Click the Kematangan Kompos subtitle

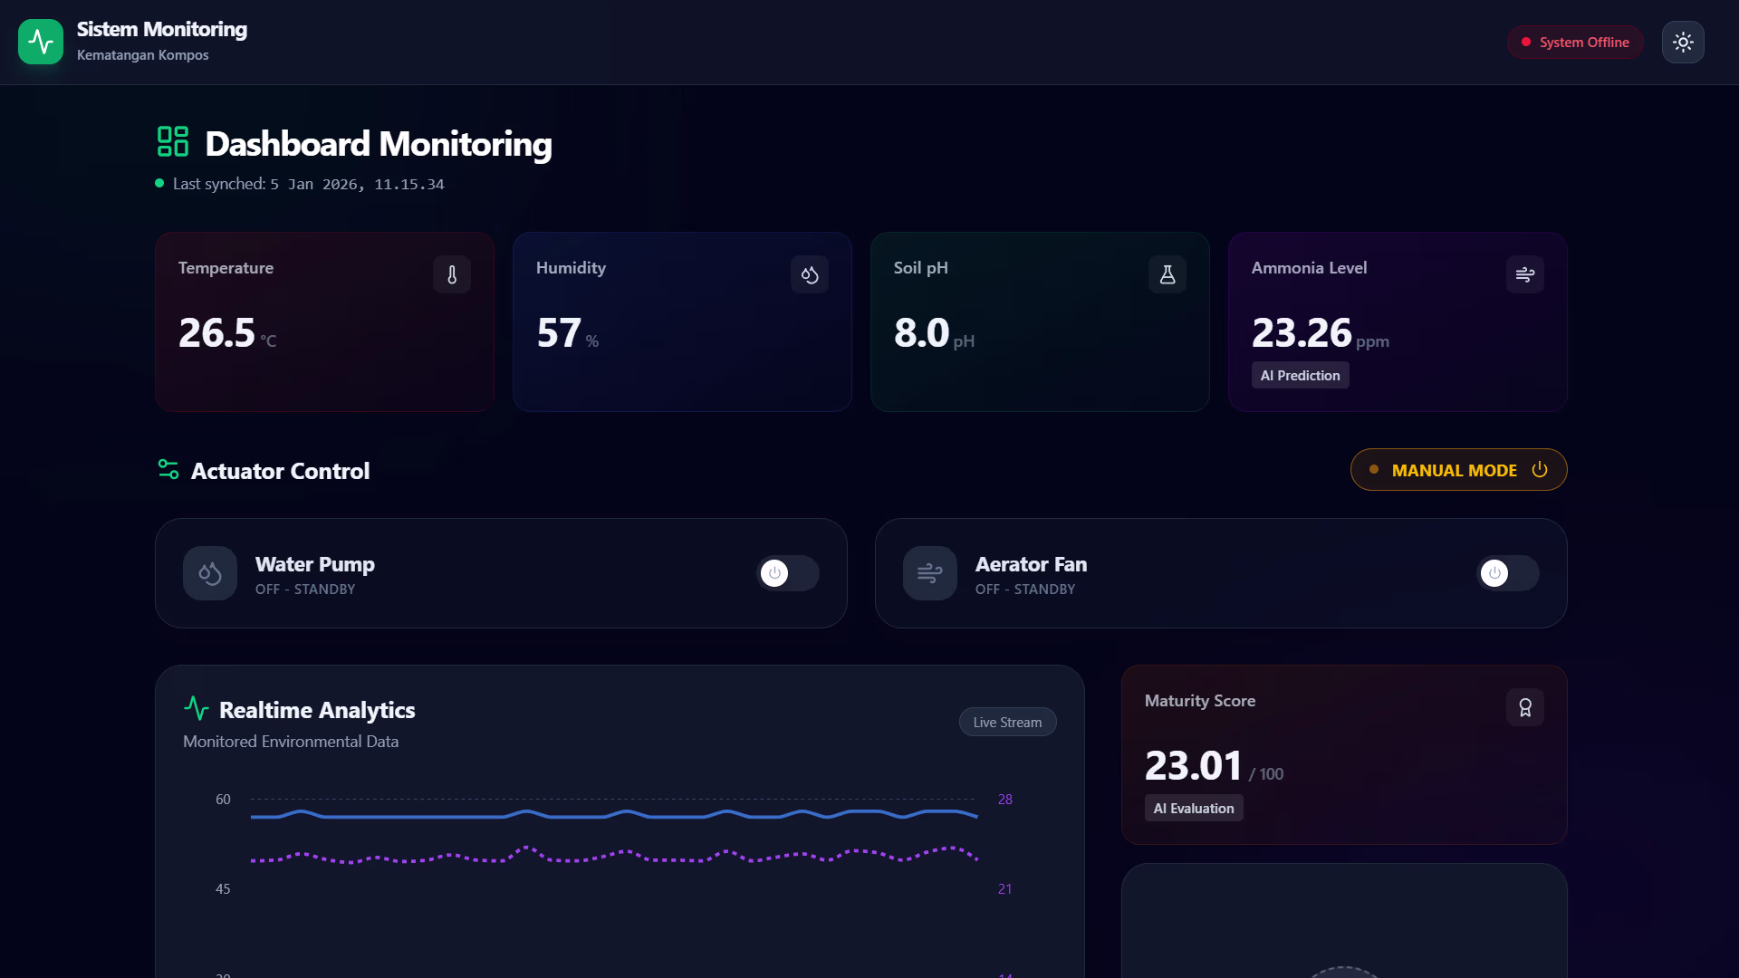point(143,55)
